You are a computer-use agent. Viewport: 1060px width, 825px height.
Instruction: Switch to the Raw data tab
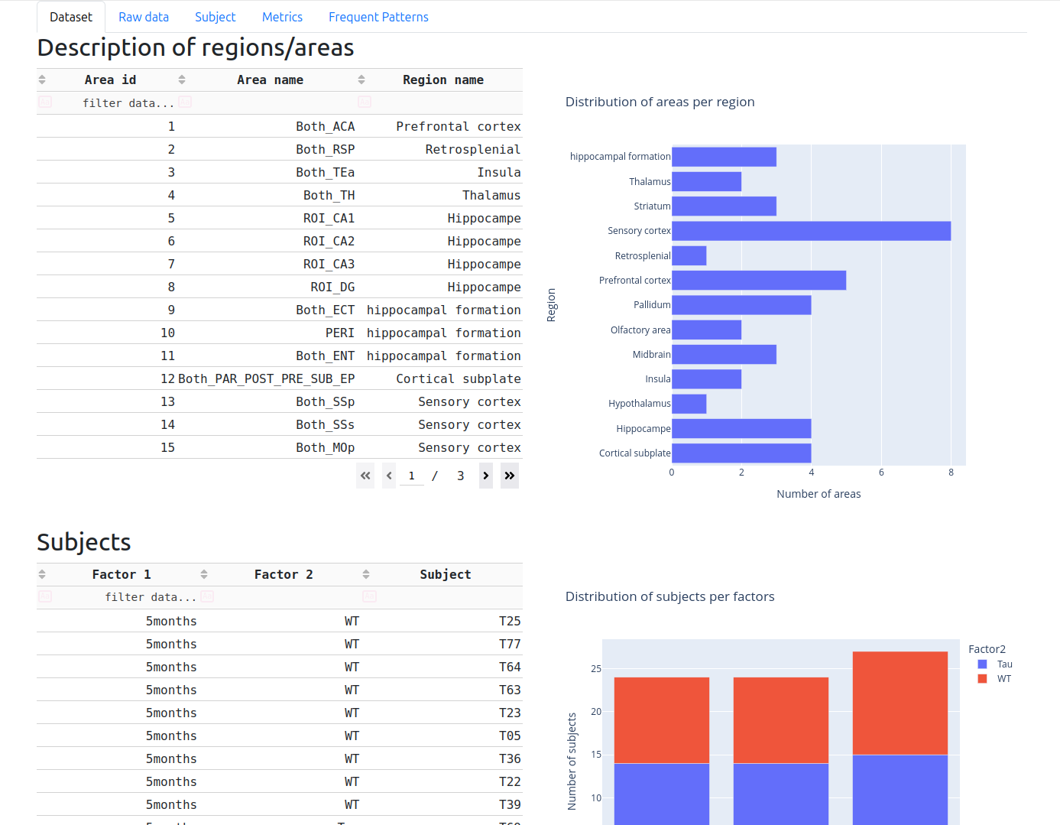[144, 17]
